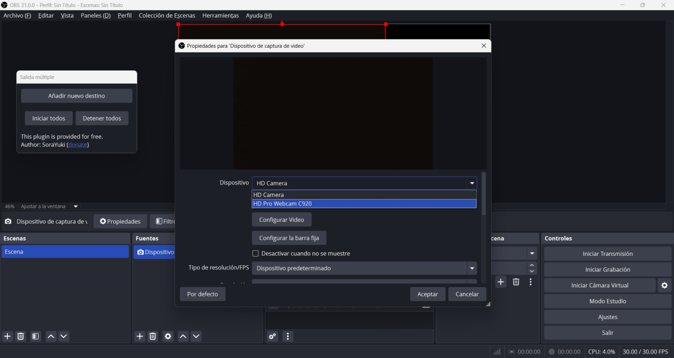Click the properties dialog vertical scrollbar
This screenshot has height=358, width=674.
[484, 195]
